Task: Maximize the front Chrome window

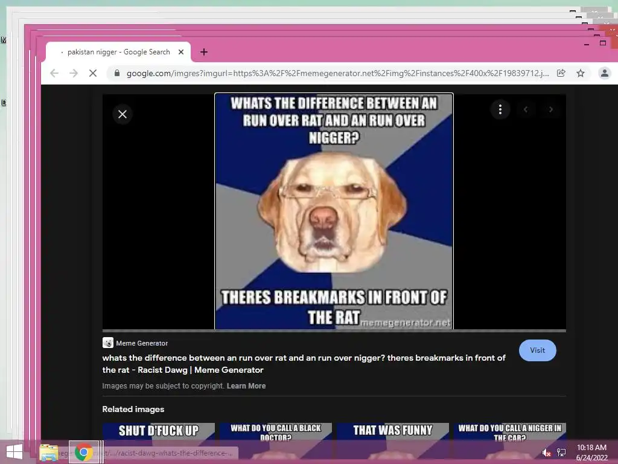Action: [x=603, y=43]
